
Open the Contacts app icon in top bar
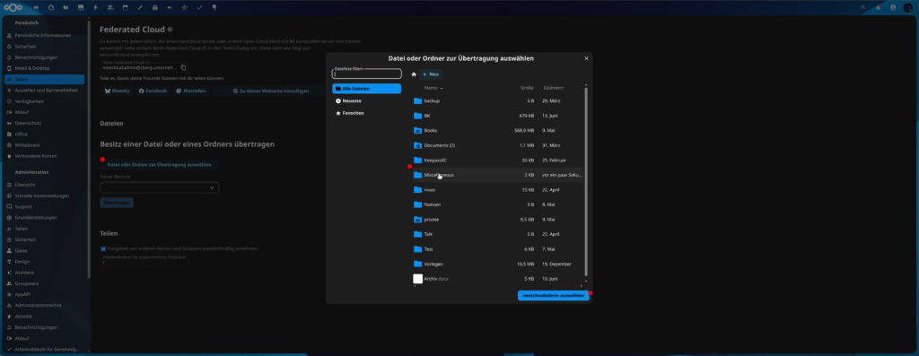point(110,7)
